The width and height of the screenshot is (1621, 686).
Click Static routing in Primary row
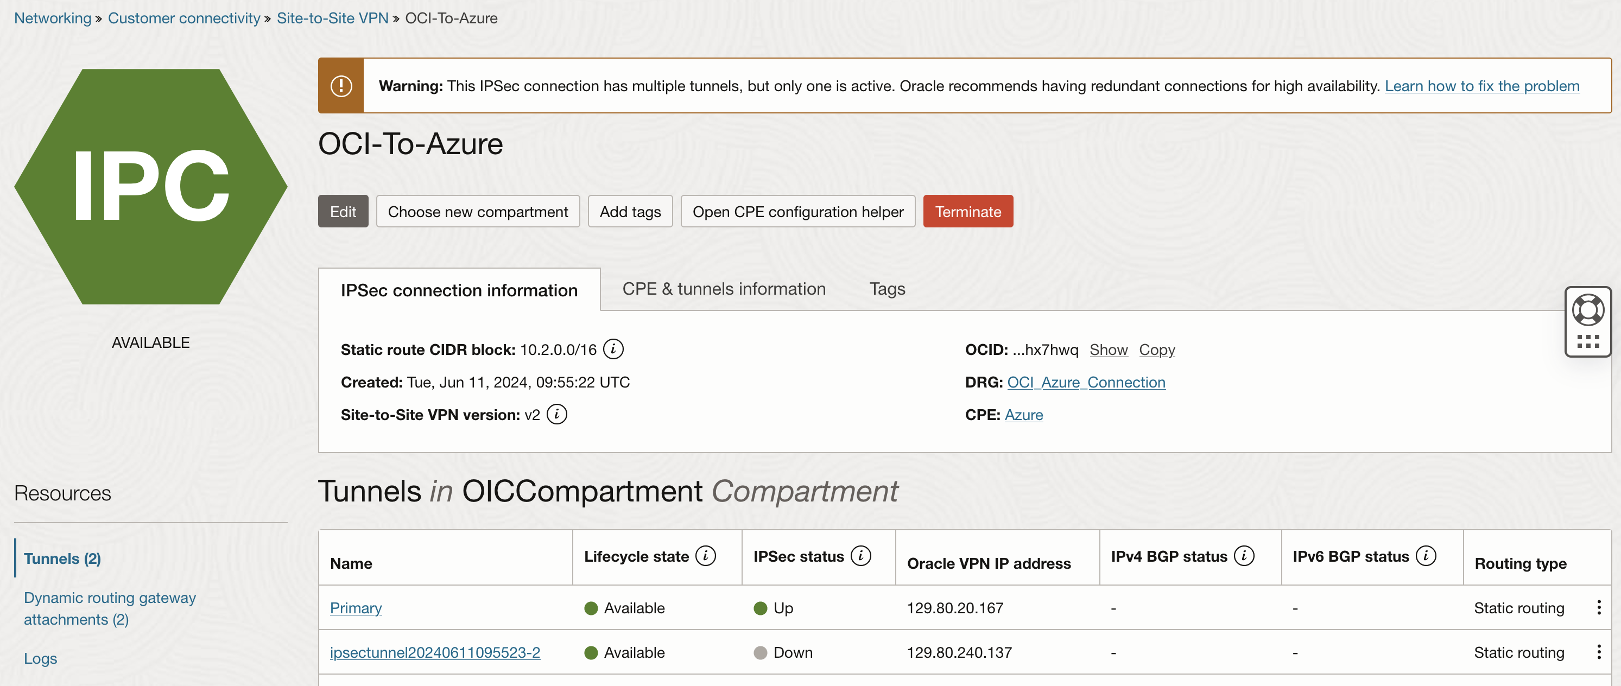1519,608
